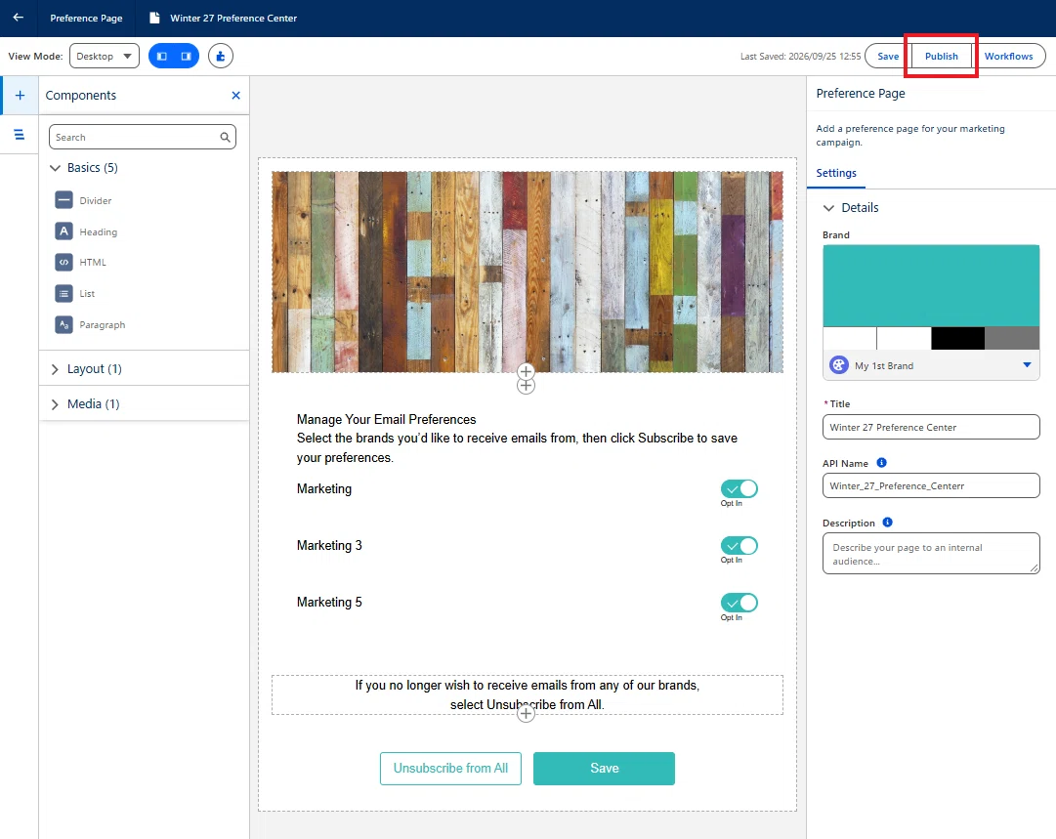
Task: Toggle the Marketing opt-in switch
Action: click(x=739, y=489)
